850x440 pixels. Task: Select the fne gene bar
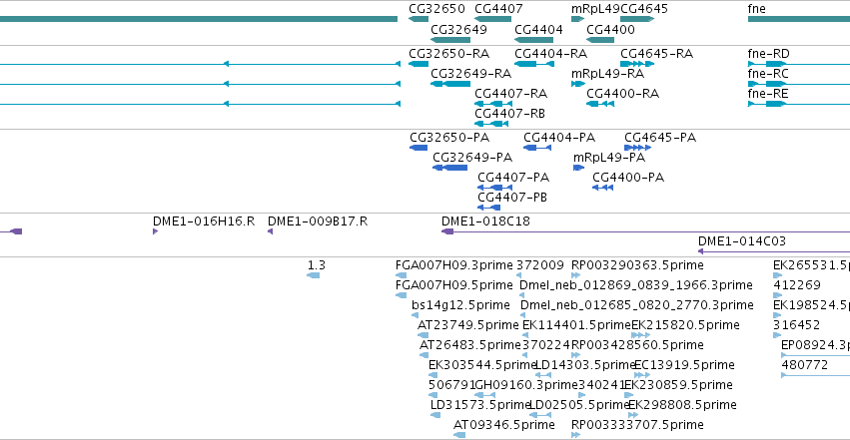(x=799, y=20)
